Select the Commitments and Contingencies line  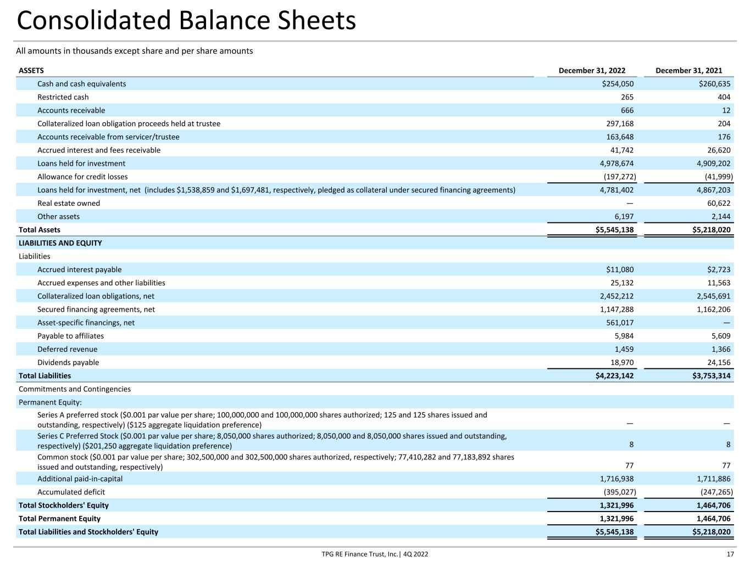(x=75, y=389)
